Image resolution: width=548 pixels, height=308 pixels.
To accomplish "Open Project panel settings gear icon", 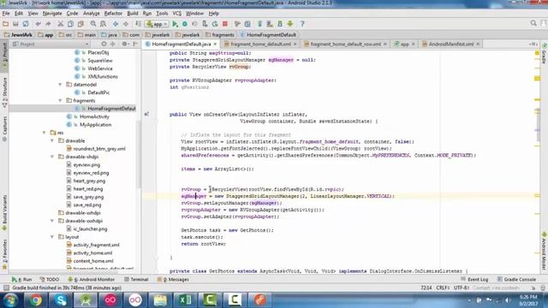I will (124, 44).
